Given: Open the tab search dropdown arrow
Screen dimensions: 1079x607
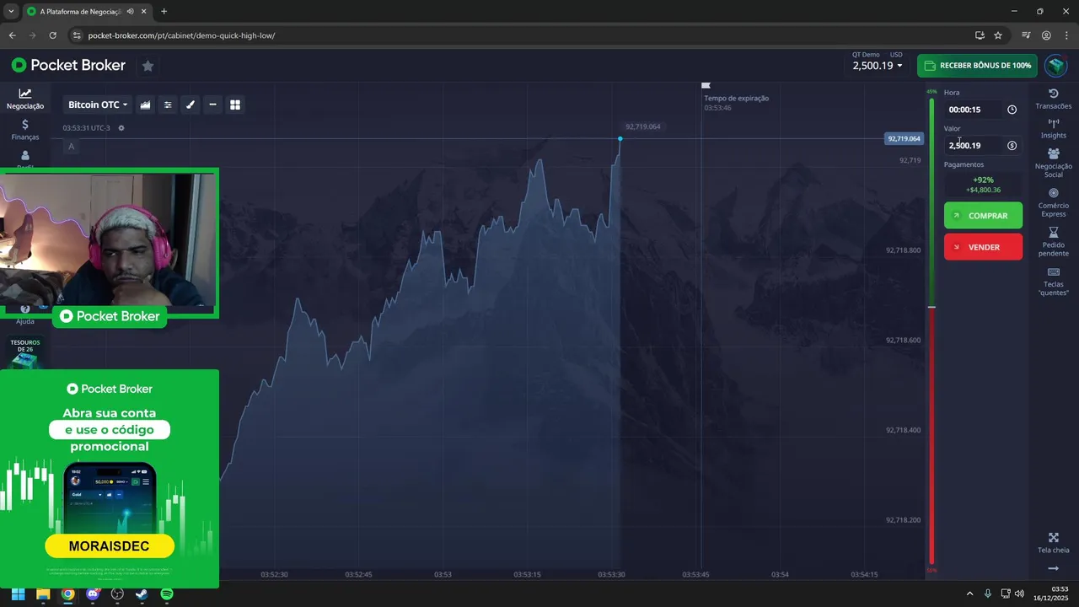Looking at the screenshot, I should 10,12.
